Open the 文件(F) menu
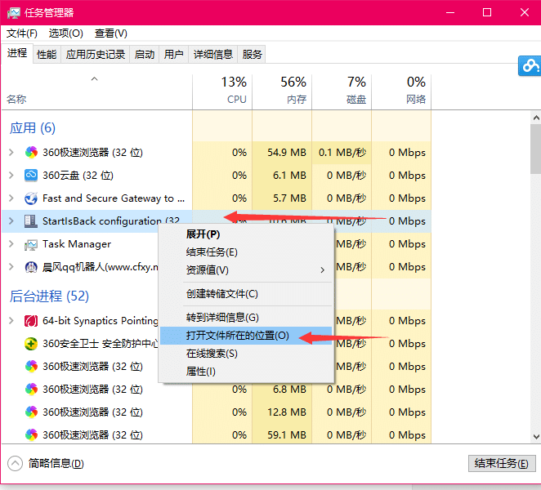This screenshot has width=541, height=490. point(22,33)
